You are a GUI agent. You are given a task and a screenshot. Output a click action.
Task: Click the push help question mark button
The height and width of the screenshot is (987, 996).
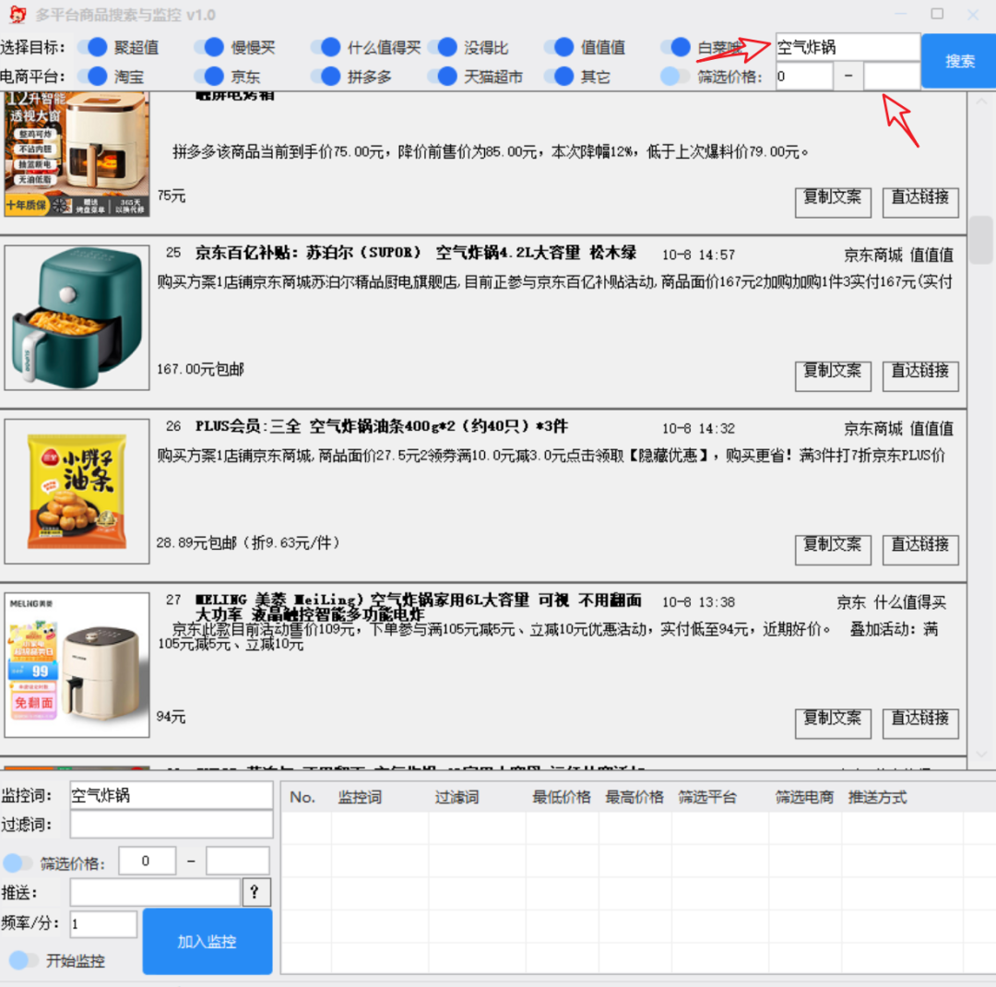(256, 892)
